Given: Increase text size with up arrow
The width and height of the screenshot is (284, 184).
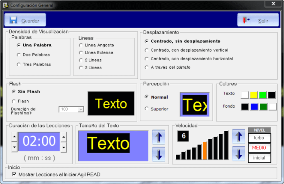Looking at the screenshot, I should [x=158, y=137].
